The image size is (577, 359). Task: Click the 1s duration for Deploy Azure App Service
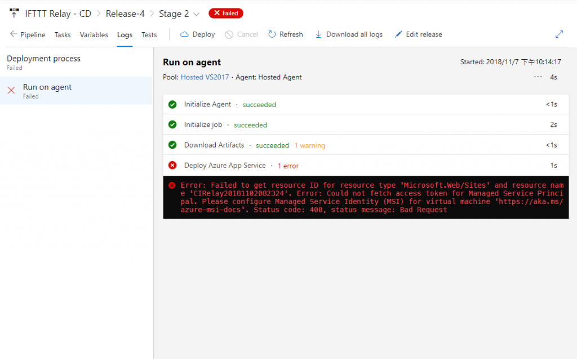(553, 166)
